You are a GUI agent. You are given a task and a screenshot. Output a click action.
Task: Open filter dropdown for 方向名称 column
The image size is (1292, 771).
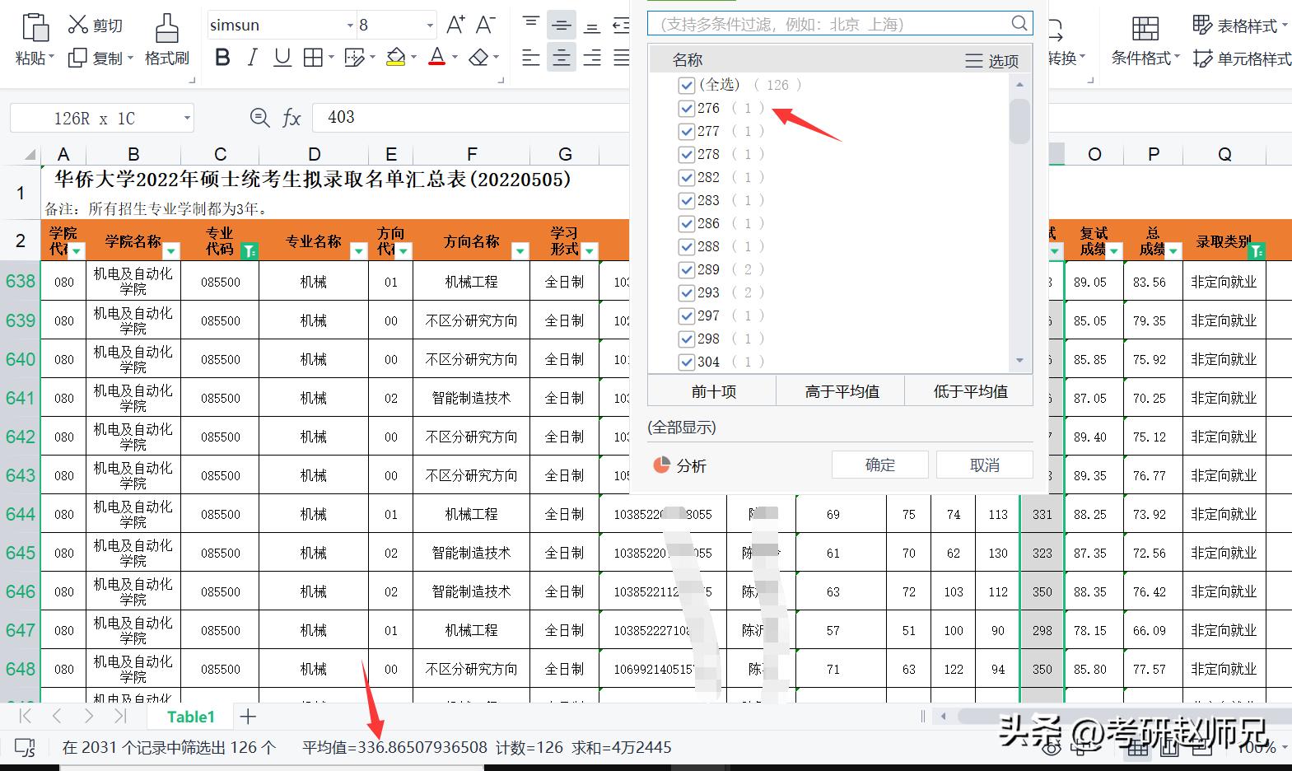[x=520, y=250]
